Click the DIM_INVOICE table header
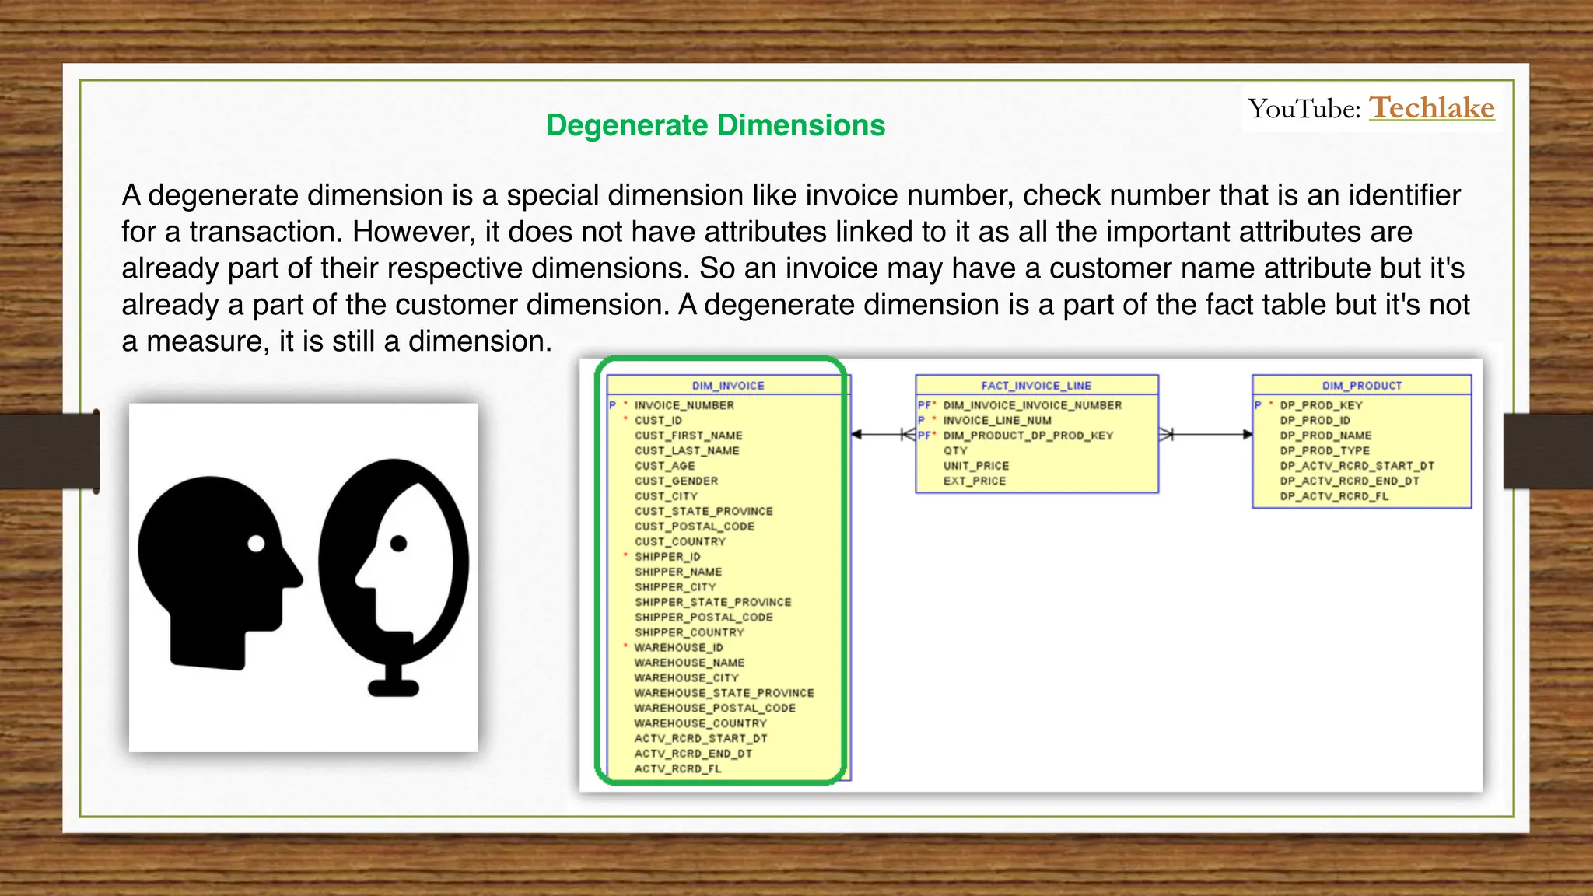Screen dimensions: 1593x896 tap(728, 386)
